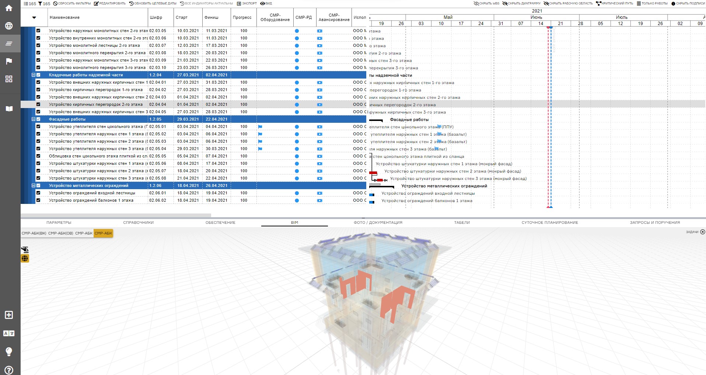Toggle checkbox for row 02.04.04
This screenshot has height=375, width=706.
(x=38, y=104)
